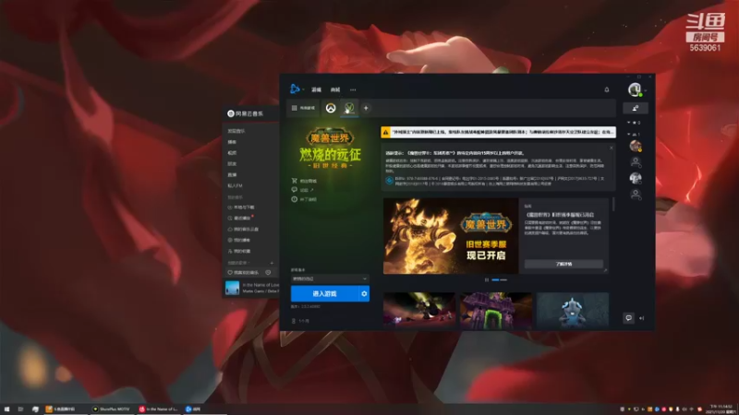The width and height of the screenshot is (739, 415).
Task: Open the first news thumbnail card
Action: coord(419,309)
